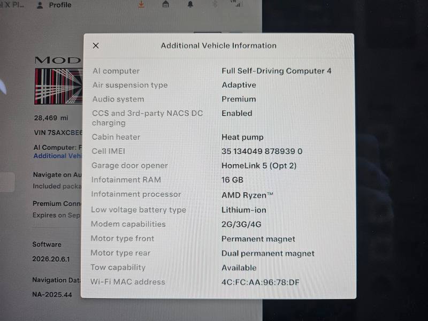Select the 'Garage door opener' label
428x321 pixels.
(129, 166)
